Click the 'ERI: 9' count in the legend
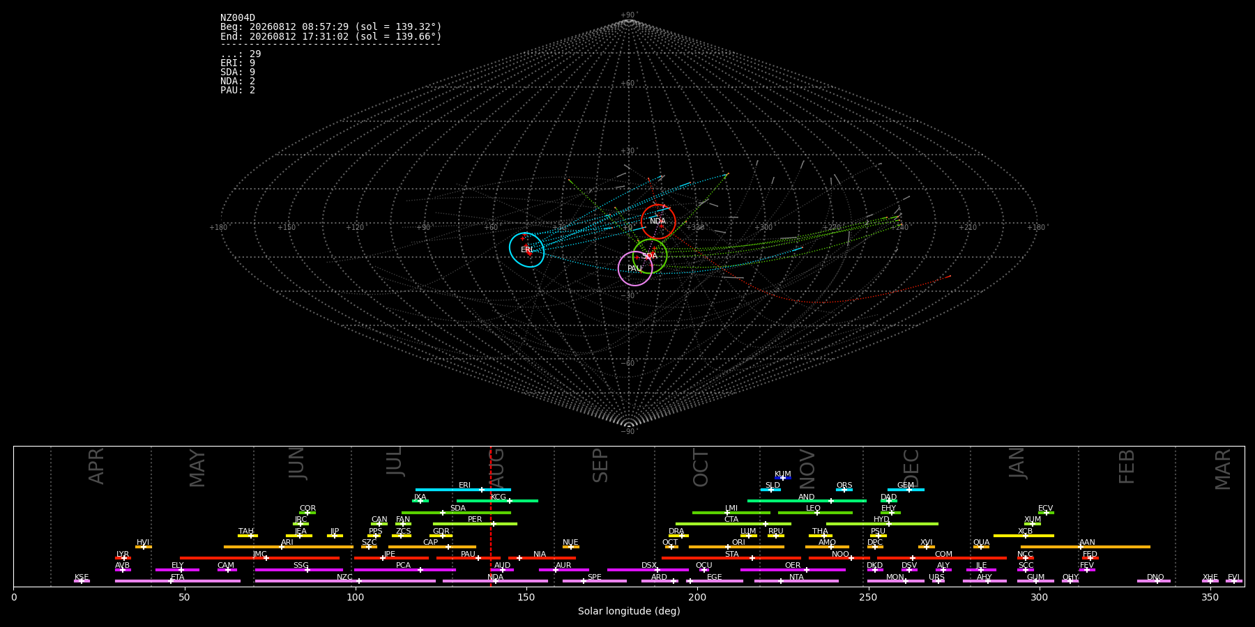This screenshot has height=627, width=1255. point(238,63)
